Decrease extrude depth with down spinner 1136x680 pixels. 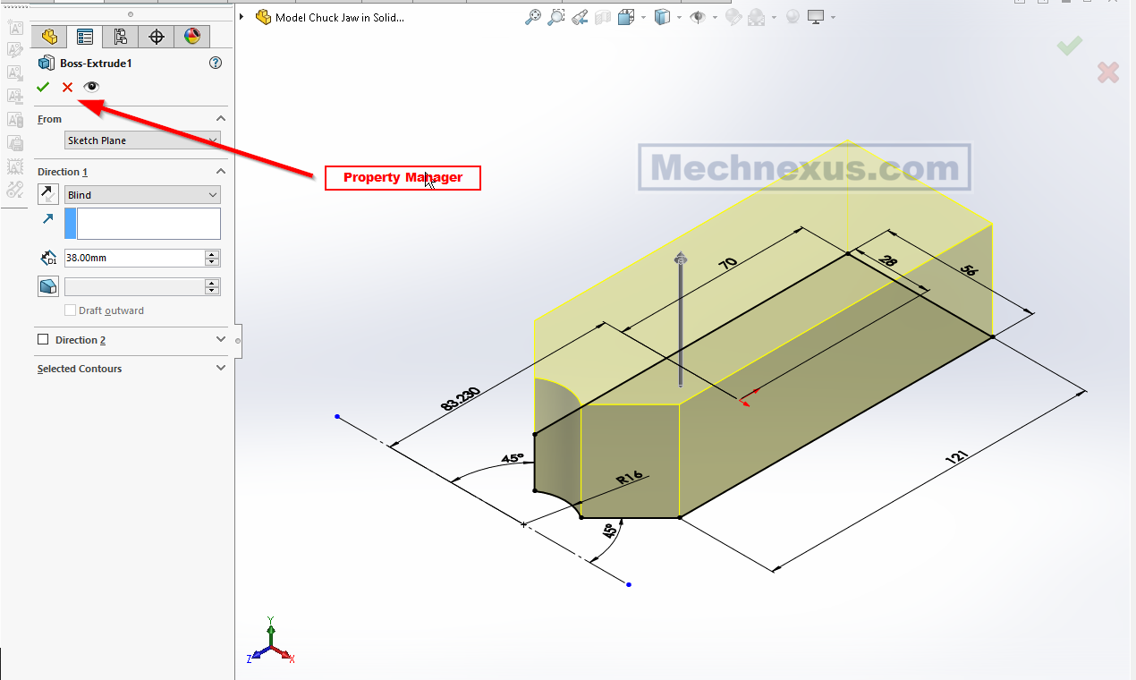pyautogui.click(x=212, y=262)
